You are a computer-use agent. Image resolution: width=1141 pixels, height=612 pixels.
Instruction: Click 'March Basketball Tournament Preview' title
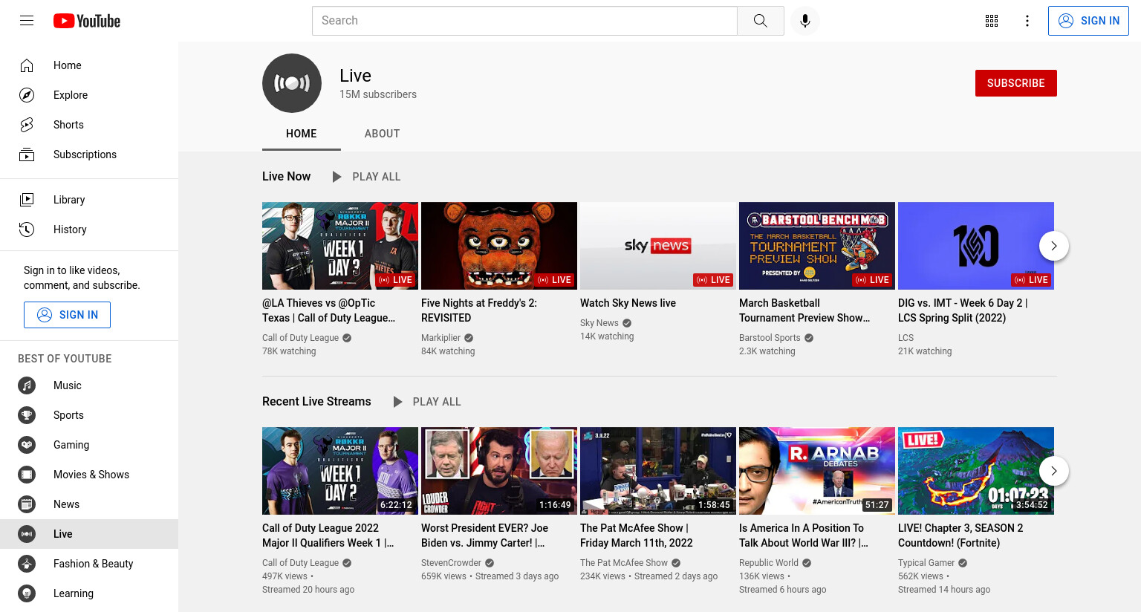pyautogui.click(x=804, y=310)
